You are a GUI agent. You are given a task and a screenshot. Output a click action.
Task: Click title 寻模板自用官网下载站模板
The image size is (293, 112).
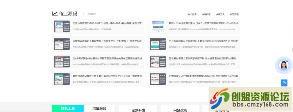(108, 41)
